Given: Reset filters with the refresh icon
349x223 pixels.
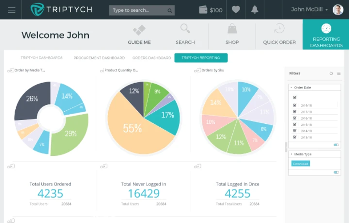Looking at the screenshot, I should pyautogui.click(x=331, y=73).
